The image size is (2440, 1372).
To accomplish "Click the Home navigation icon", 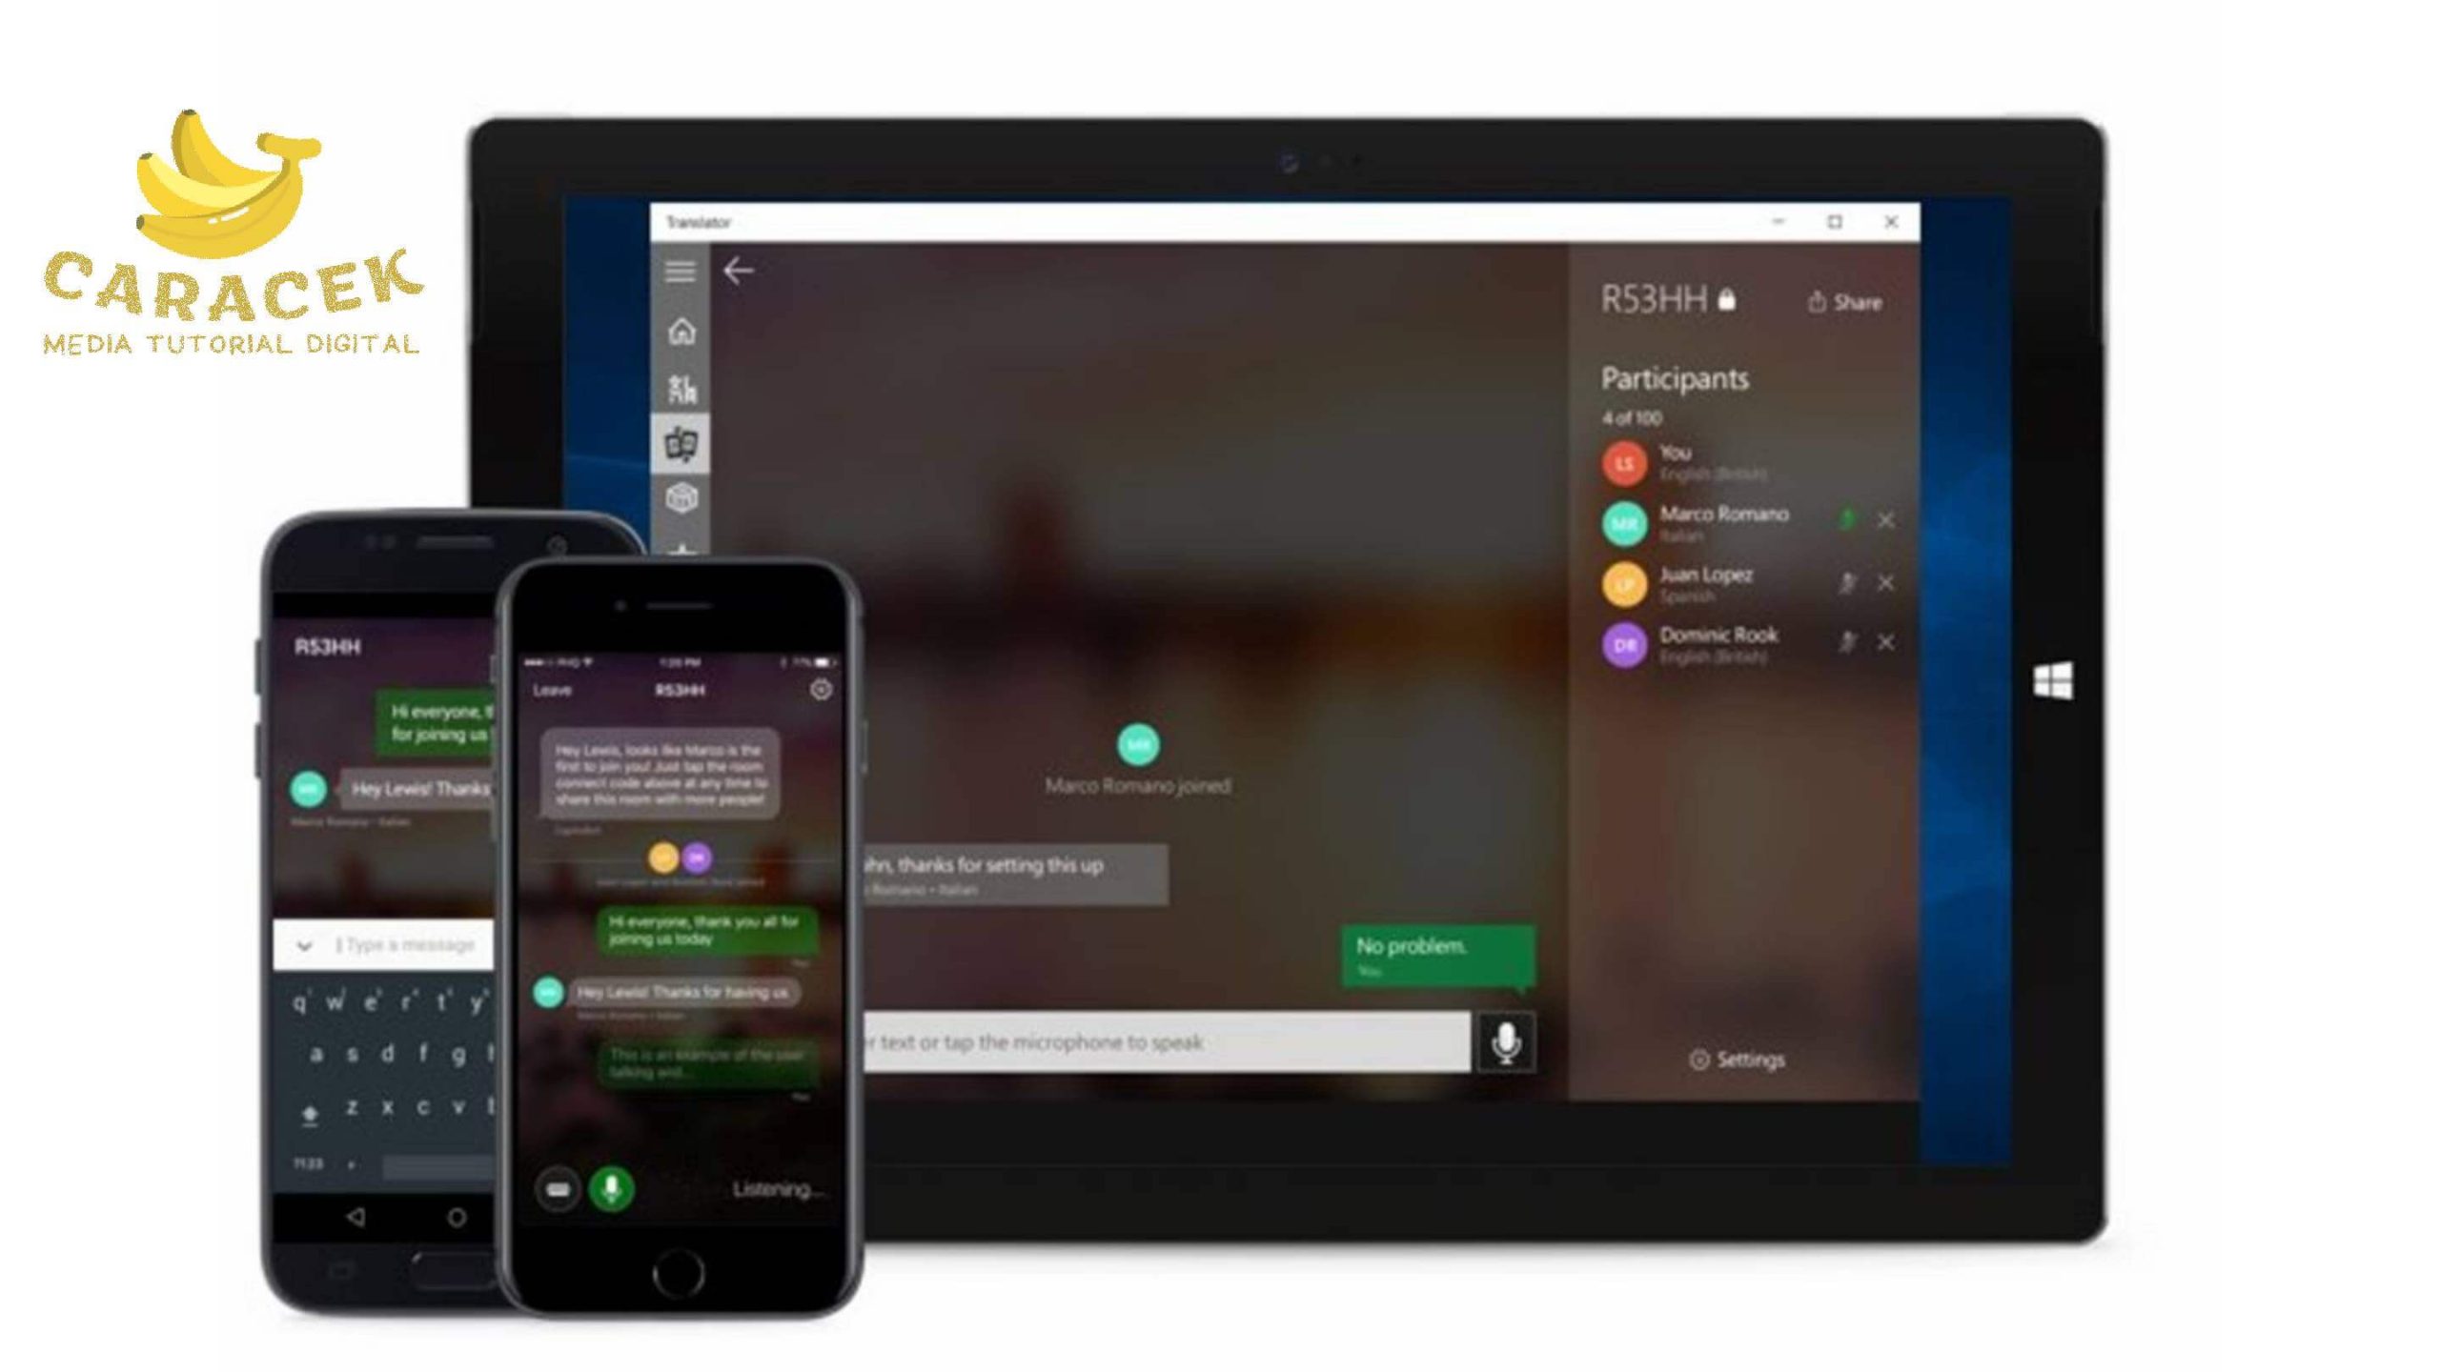I will click(683, 330).
